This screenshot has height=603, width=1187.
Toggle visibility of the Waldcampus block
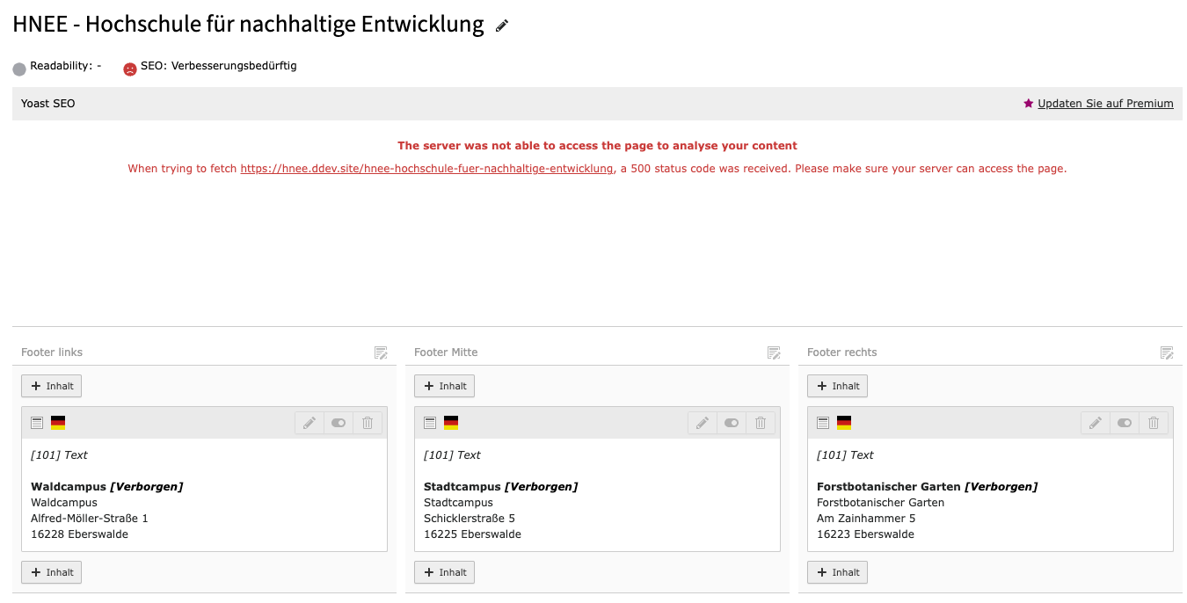[339, 423]
